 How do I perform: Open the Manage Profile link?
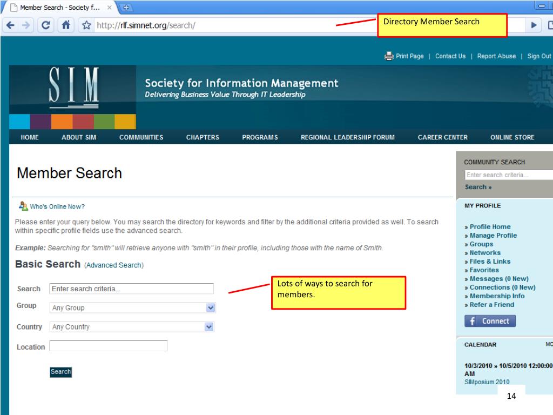coord(494,236)
